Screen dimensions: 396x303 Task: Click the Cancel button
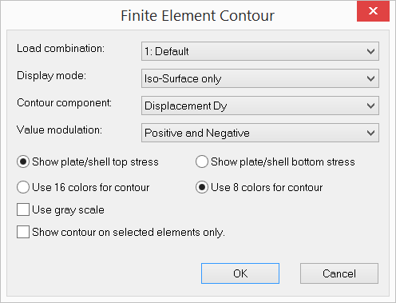[x=339, y=273]
